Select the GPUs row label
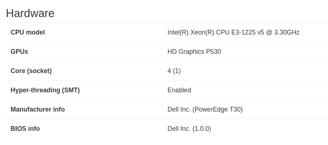 click(19, 52)
